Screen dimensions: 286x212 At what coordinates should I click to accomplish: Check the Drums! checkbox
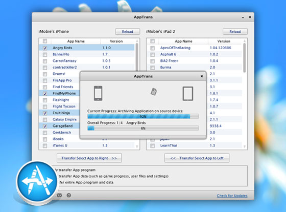coord(45,74)
